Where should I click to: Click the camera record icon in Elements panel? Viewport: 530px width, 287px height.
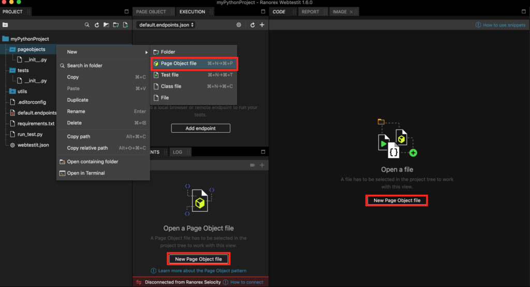click(252, 165)
